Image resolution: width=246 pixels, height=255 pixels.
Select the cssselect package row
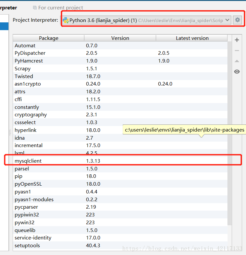(120, 122)
